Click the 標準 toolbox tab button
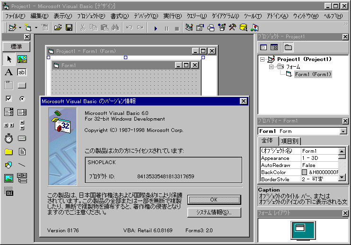The image size is (351, 245). pos(17,46)
